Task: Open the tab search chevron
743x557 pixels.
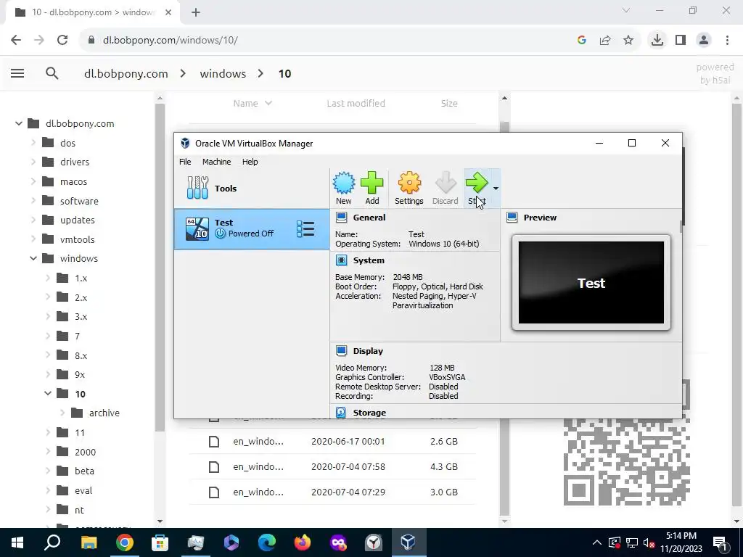Action: tap(626, 10)
